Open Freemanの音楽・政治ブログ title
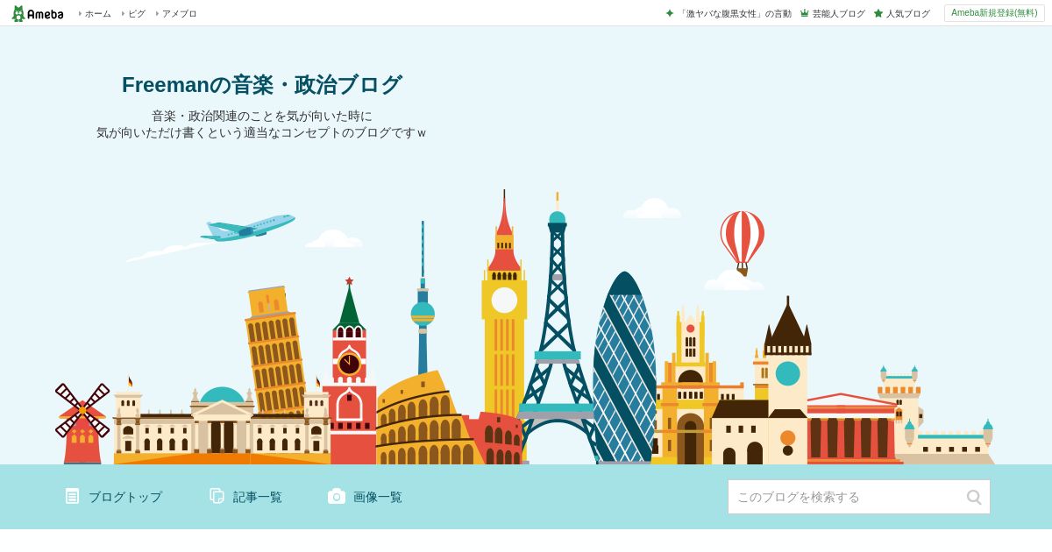1052x552 pixels. [x=261, y=85]
